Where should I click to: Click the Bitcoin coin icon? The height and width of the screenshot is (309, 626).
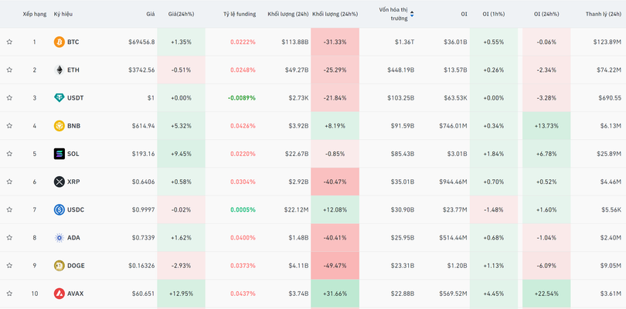(x=59, y=42)
